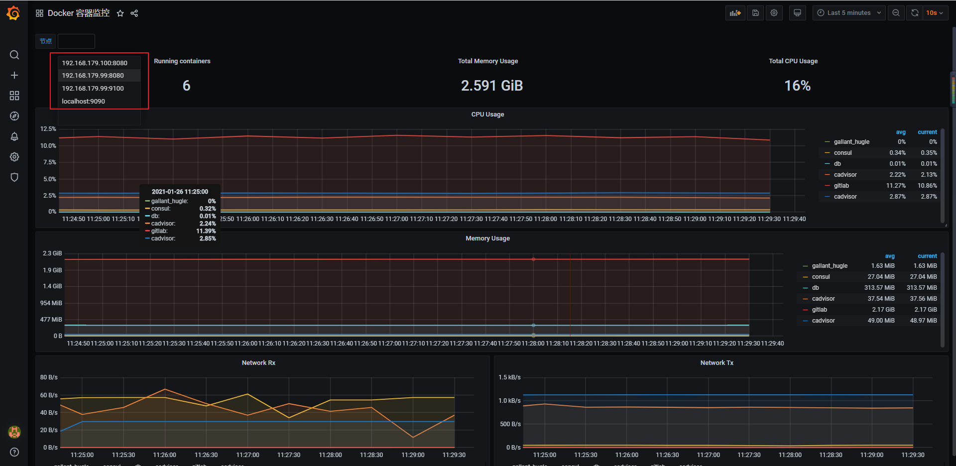
Task: Star the Docker 容器监控 dashboard
Action: click(120, 13)
